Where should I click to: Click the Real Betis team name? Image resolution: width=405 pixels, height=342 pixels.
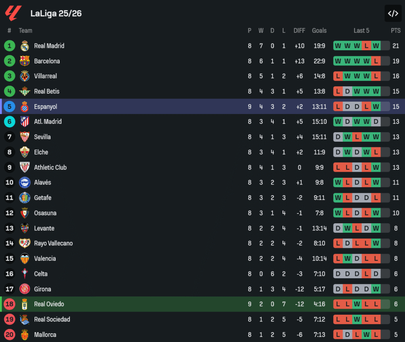47,91
